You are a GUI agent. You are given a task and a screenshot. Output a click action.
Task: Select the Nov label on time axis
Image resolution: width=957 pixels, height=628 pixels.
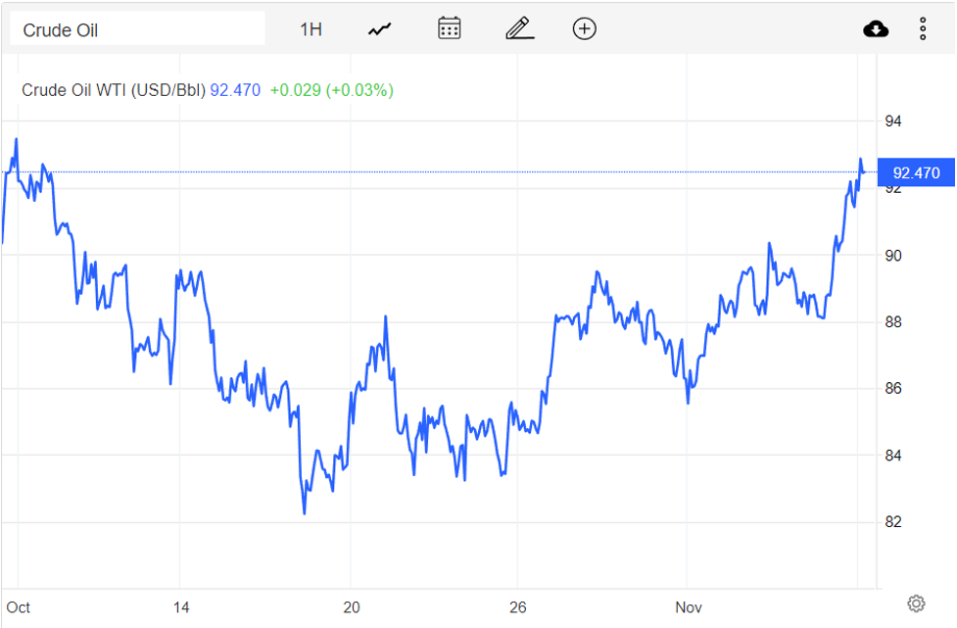pyautogui.click(x=687, y=607)
